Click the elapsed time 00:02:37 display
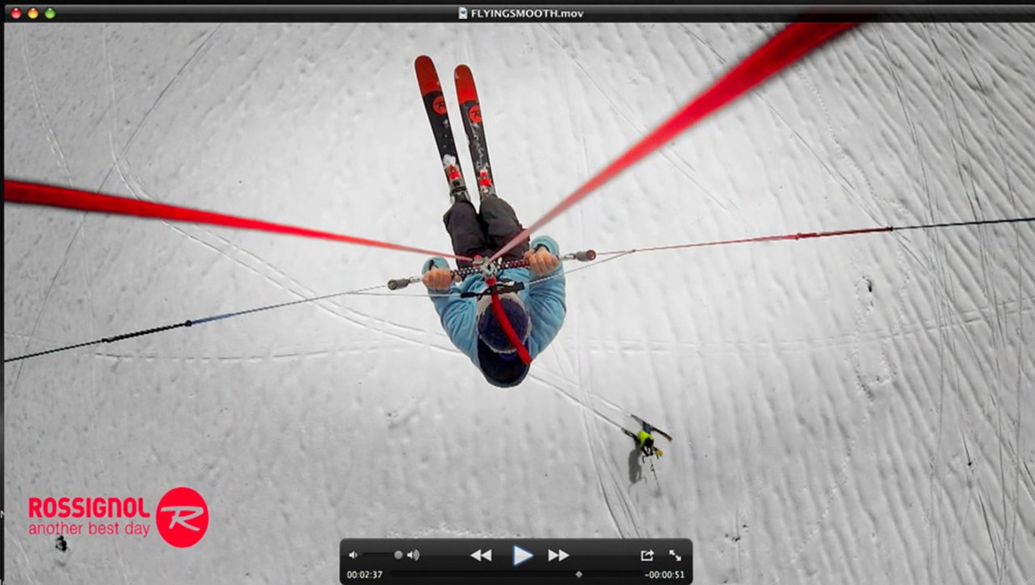 pos(364,575)
